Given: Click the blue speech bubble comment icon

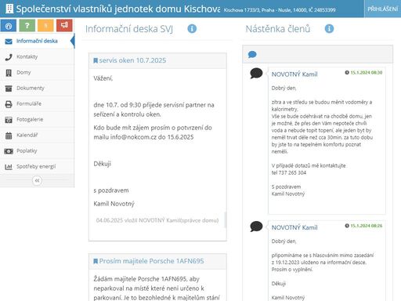Looking at the screenshot, I should coord(252,55).
